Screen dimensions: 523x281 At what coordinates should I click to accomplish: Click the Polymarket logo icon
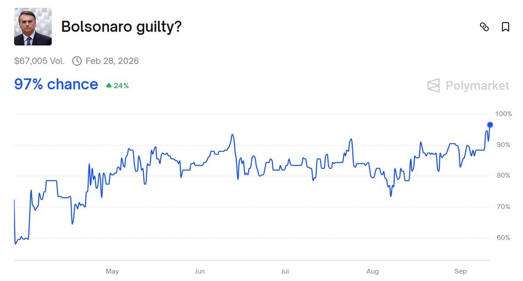click(434, 86)
